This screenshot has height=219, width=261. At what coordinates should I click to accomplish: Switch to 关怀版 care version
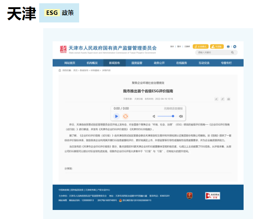(217, 46)
